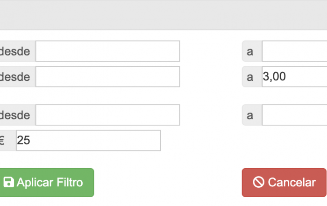Focus the bottom row 'a' input field

294,115
